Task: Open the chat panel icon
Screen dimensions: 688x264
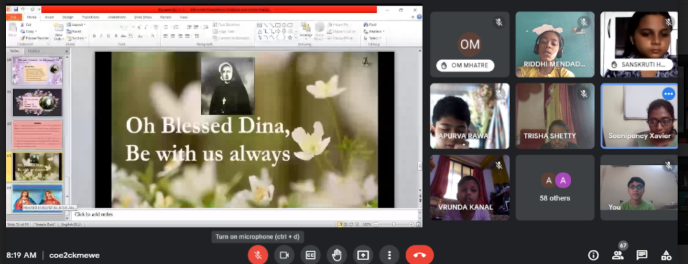Action: point(642,255)
